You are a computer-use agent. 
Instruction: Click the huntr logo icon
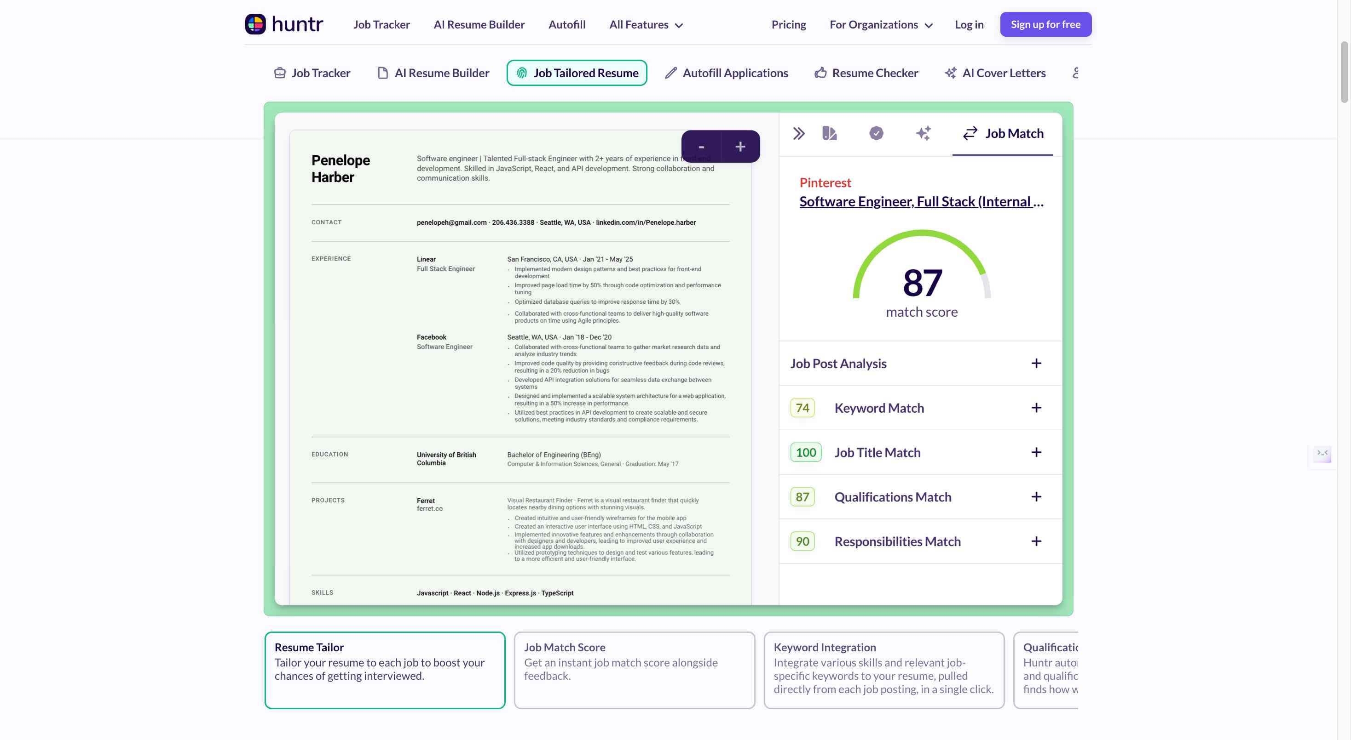[255, 24]
